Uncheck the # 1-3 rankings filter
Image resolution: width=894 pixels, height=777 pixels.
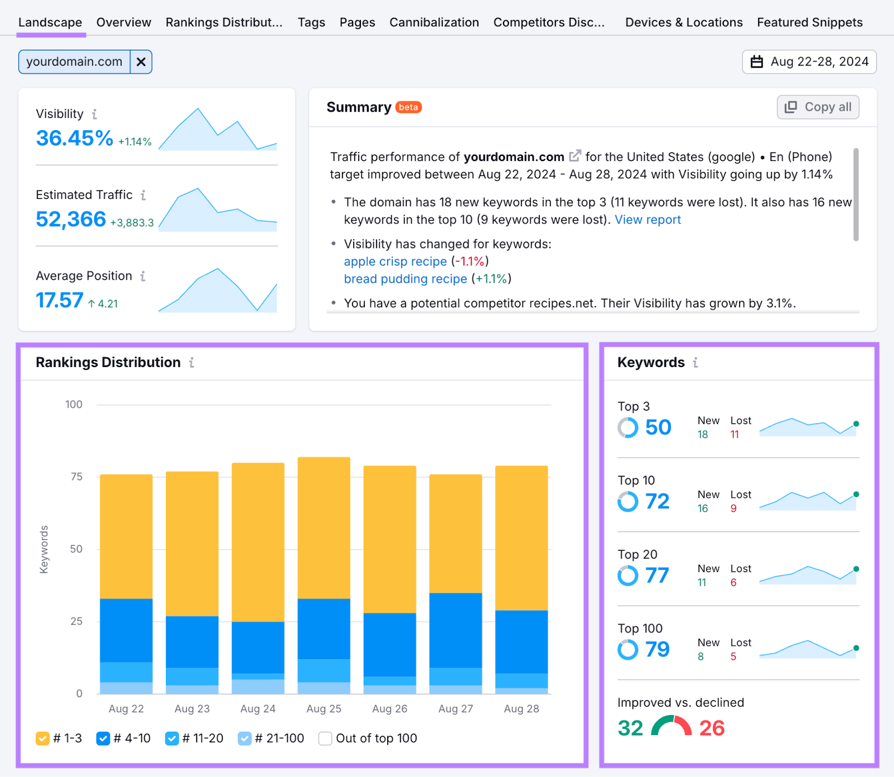42,738
